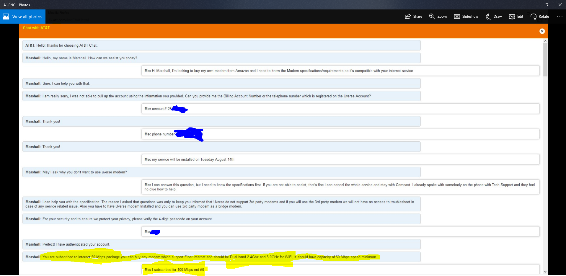Viewport: 566px width, 276px height.
Task: Click the A1.PNG - Photos window title
Action: [17, 5]
